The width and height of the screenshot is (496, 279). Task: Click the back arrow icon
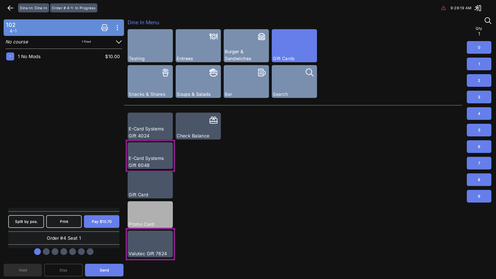[10, 8]
